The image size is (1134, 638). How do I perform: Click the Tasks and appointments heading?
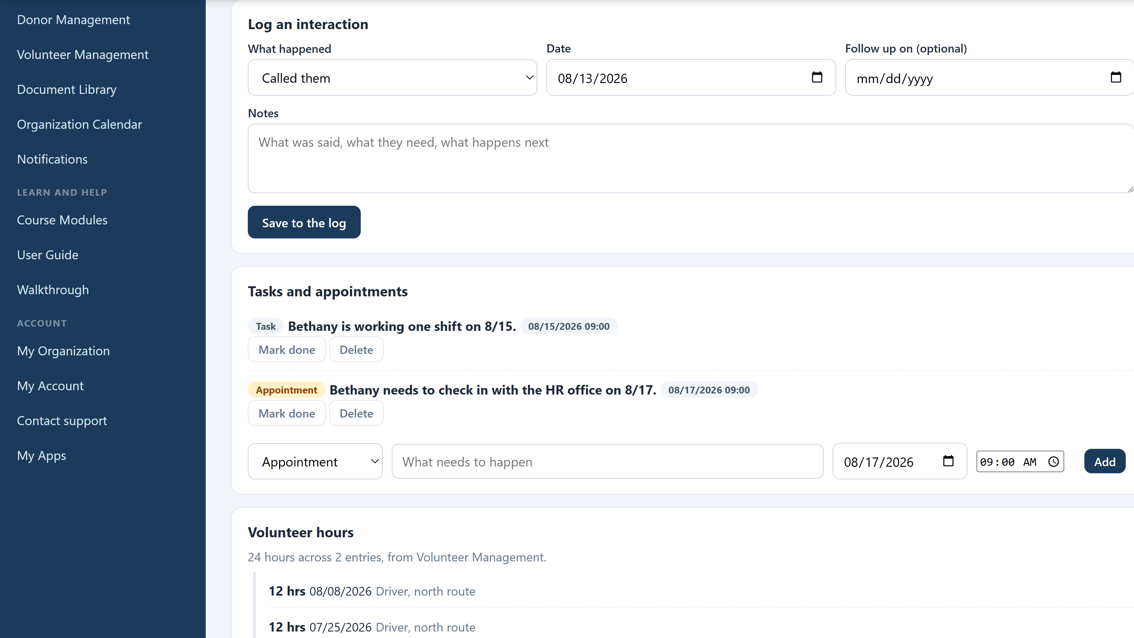point(328,291)
